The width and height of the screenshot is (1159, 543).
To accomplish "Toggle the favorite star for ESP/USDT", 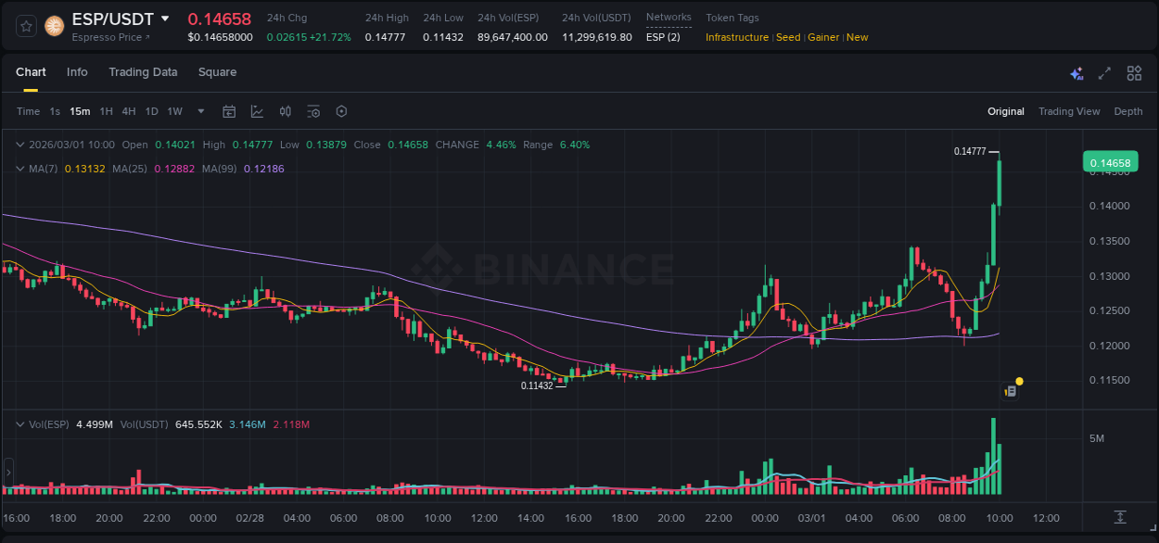I will pos(25,26).
